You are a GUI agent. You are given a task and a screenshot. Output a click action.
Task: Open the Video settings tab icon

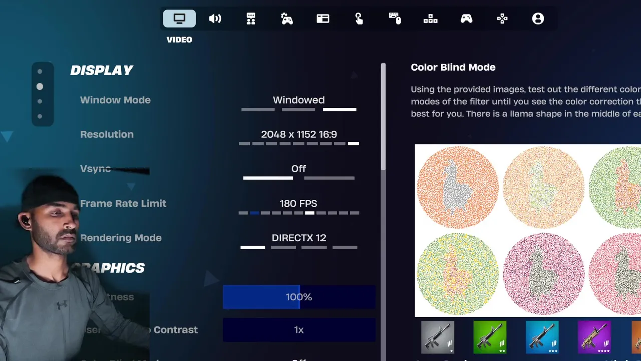pyautogui.click(x=179, y=19)
